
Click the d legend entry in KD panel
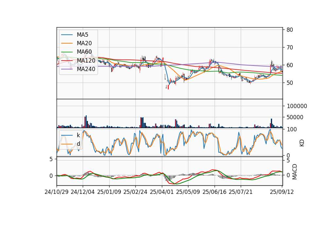(78, 144)
